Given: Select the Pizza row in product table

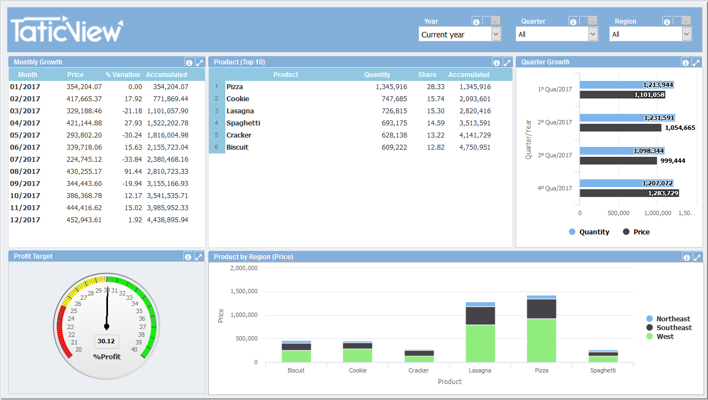Looking at the screenshot, I should click(x=235, y=87).
